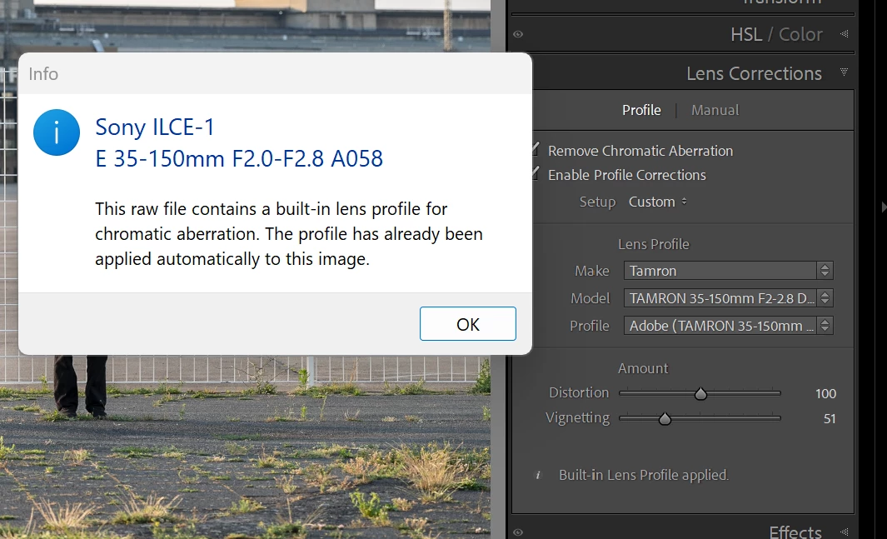Click the Effects panel title
Image resolution: width=887 pixels, height=539 pixels.
pyautogui.click(x=795, y=532)
